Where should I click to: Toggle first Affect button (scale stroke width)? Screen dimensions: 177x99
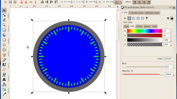click(135, 2)
